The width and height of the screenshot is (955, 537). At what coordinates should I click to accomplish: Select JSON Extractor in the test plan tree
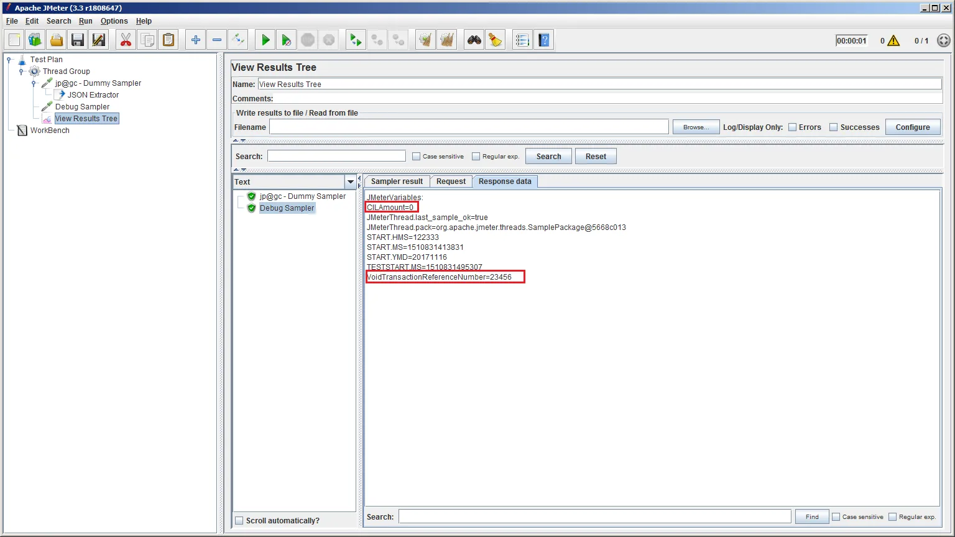(x=93, y=95)
